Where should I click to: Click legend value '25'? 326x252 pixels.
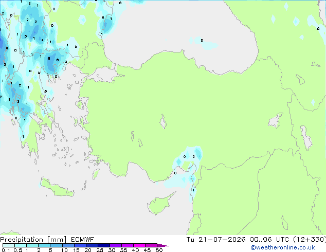[x=100, y=250]
